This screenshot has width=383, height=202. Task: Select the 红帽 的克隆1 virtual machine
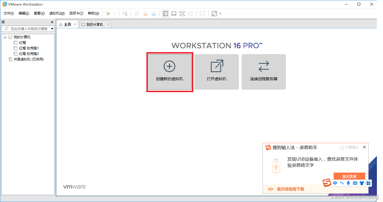tap(29, 48)
